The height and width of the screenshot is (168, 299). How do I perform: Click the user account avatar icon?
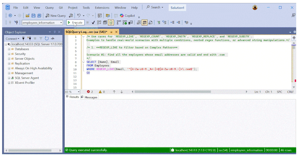click(x=255, y=7)
